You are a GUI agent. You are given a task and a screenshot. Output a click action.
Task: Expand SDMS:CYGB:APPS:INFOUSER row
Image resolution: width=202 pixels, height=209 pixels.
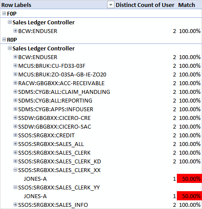click(x=15, y=109)
